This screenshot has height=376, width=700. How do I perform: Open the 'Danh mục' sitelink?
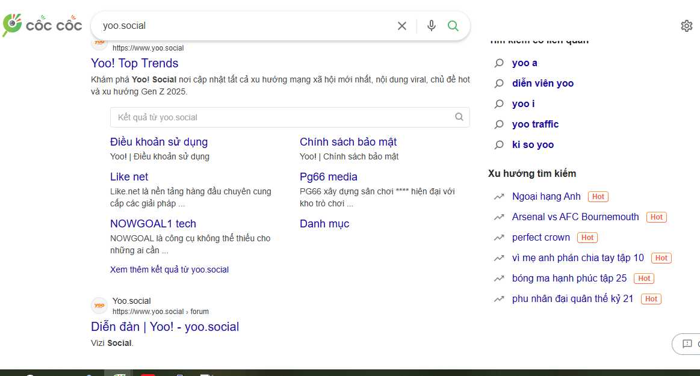324,223
